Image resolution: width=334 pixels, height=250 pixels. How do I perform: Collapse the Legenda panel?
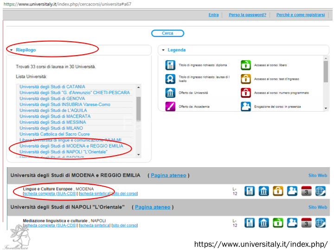click(163, 50)
